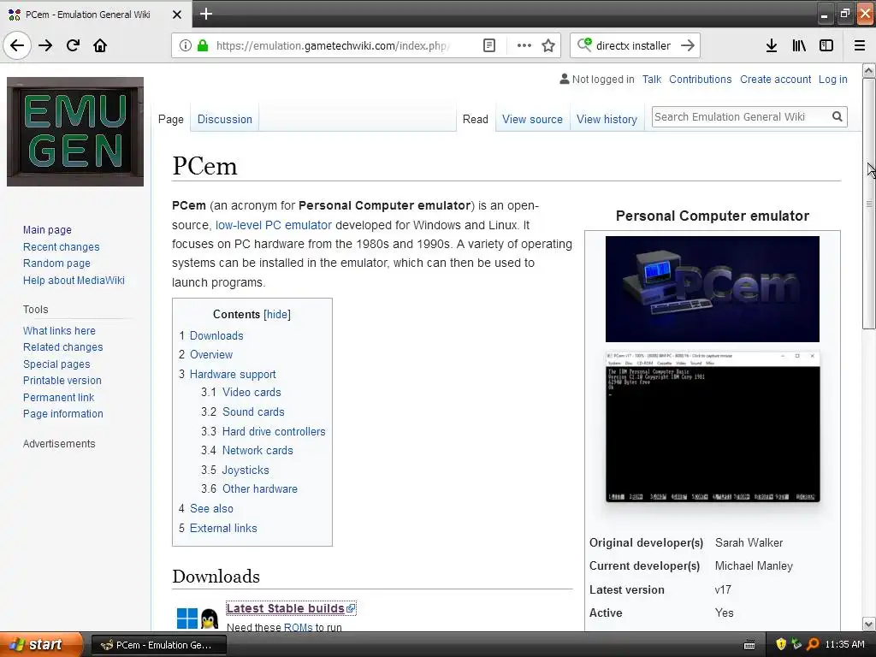Open the ROMs link

[299, 627]
